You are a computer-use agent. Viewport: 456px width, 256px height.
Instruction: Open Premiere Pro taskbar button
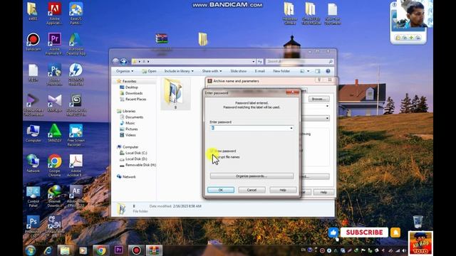click(x=118, y=250)
